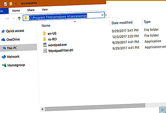Click the Application extension type cell
Image resolution: width=166 pixels, height=113 pixels.
[x=155, y=47]
